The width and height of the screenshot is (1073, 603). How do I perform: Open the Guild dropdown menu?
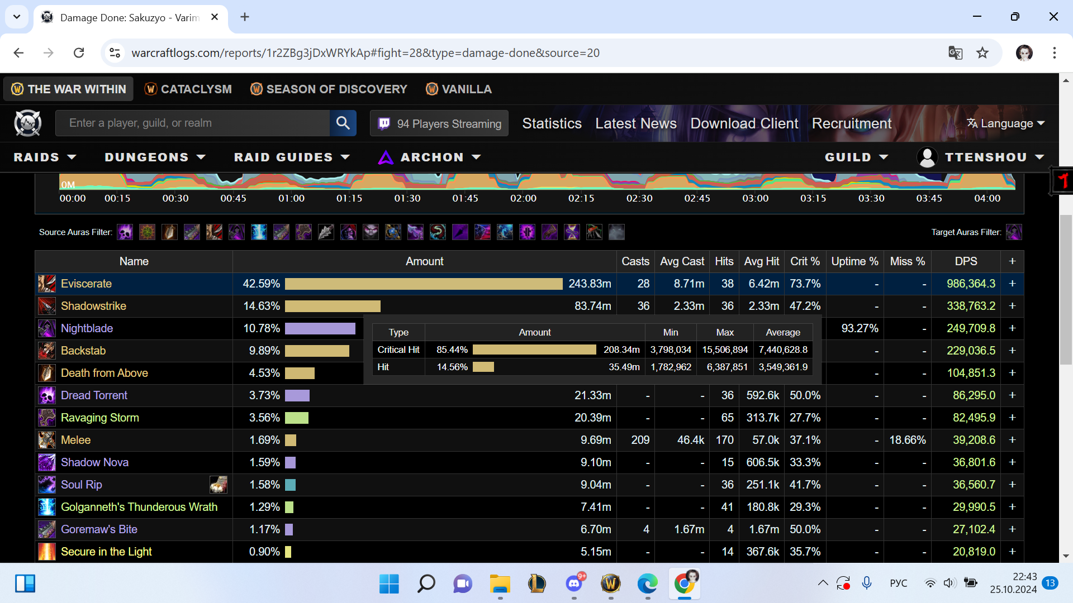(x=856, y=157)
